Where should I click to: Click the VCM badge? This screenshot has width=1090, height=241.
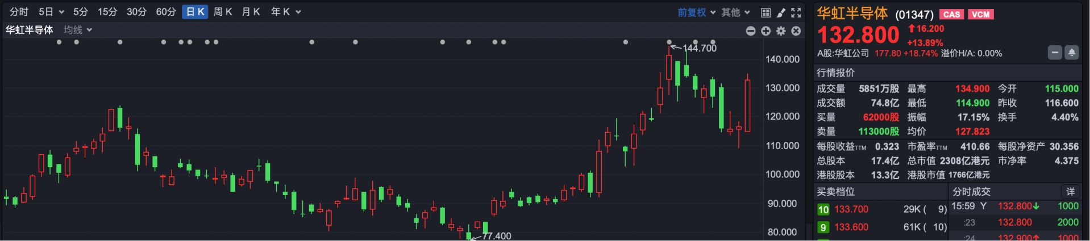(980, 14)
